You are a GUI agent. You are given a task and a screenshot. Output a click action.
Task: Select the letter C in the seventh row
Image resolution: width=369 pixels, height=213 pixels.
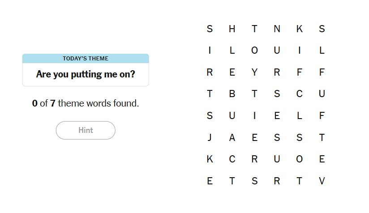click(232, 159)
